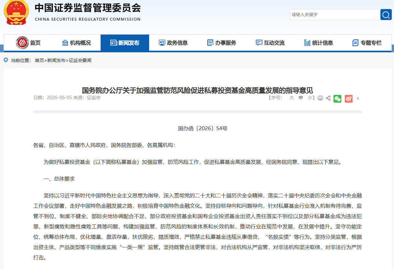
Task: Share article via Weibo icon
Action: point(348,98)
